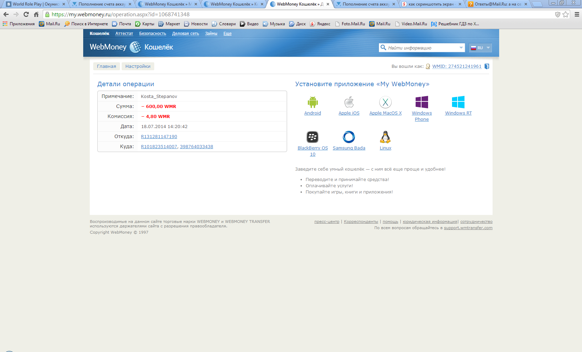This screenshot has width=582, height=352.
Task: Switch to как скриншотить экран tab
Action: 432,4
